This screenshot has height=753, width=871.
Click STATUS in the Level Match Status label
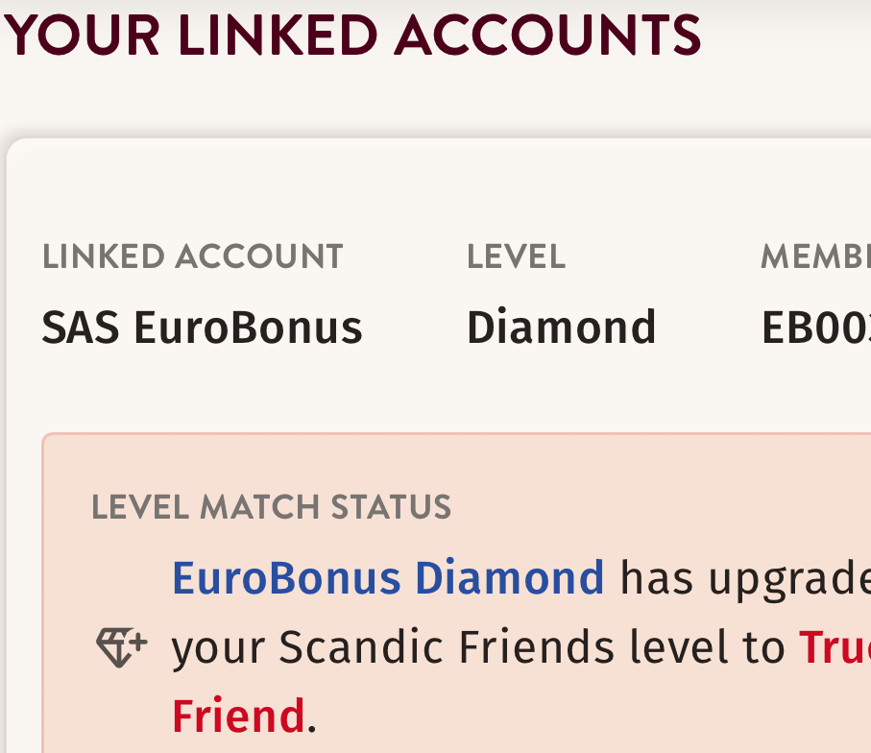395,507
